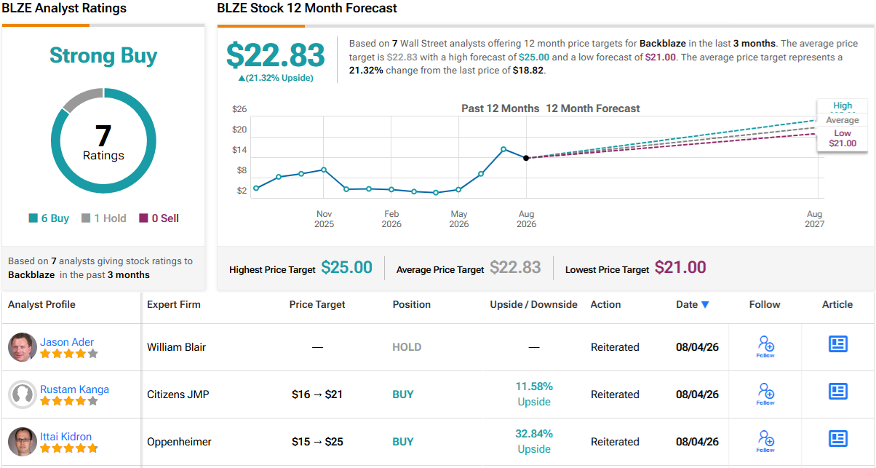Open Jason Ader's article icon
The width and height of the screenshot is (876, 468).
click(x=838, y=344)
